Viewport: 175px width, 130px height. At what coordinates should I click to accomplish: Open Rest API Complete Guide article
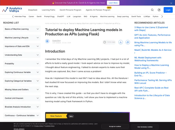coord(151,89)
